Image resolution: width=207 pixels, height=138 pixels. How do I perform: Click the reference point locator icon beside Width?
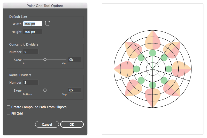click(47, 24)
